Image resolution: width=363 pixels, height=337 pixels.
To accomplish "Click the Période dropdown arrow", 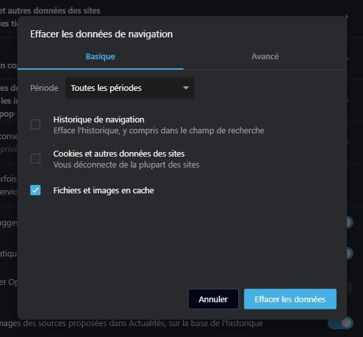I will [185, 88].
